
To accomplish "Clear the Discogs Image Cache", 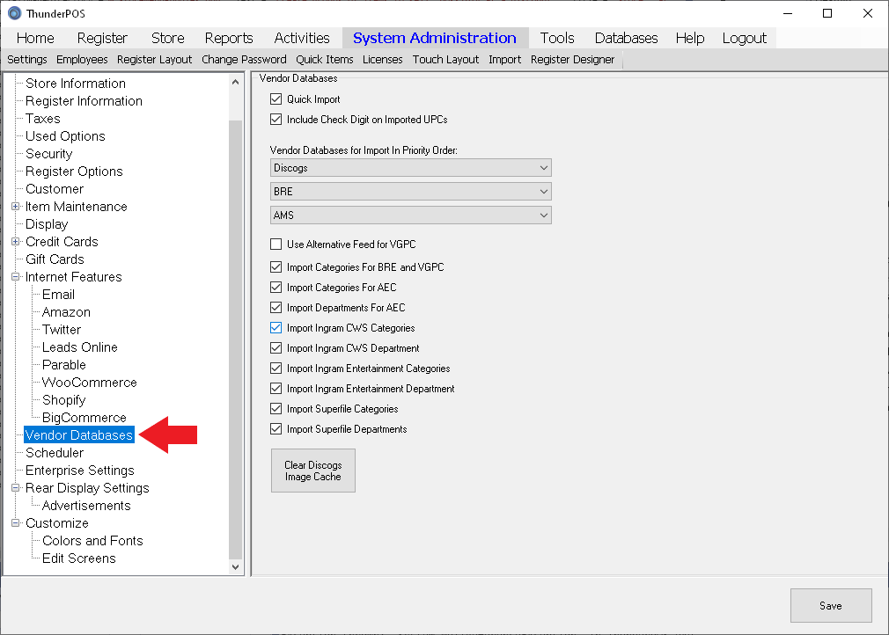I will pos(312,471).
